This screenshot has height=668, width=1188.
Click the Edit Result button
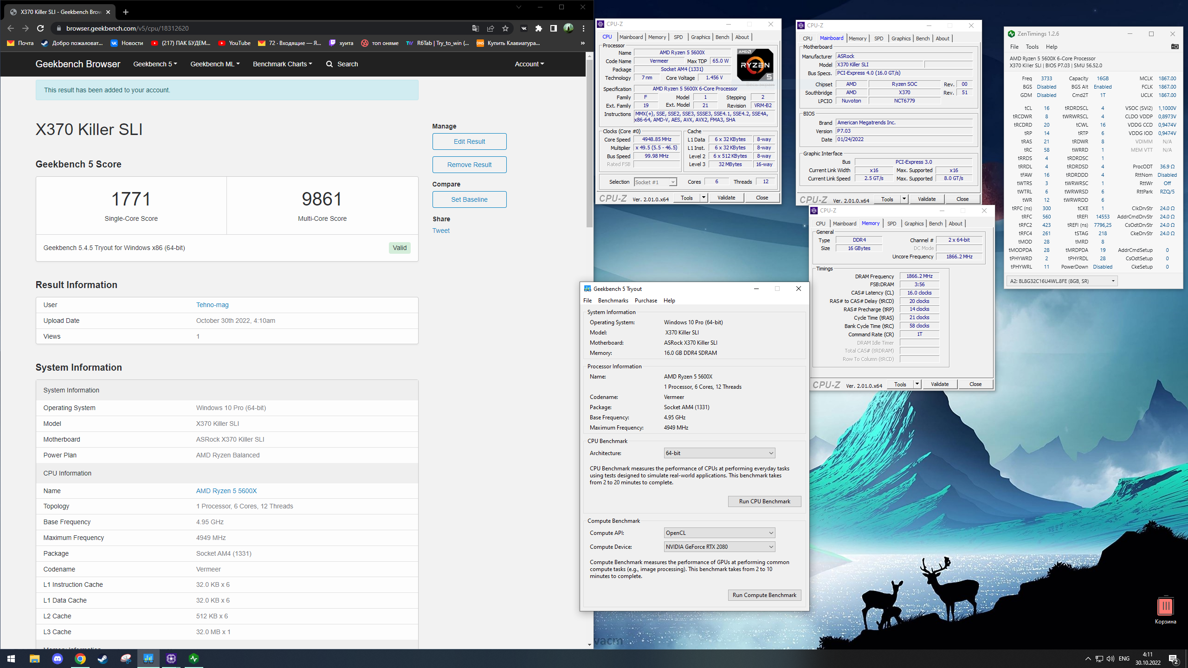click(x=469, y=141)
